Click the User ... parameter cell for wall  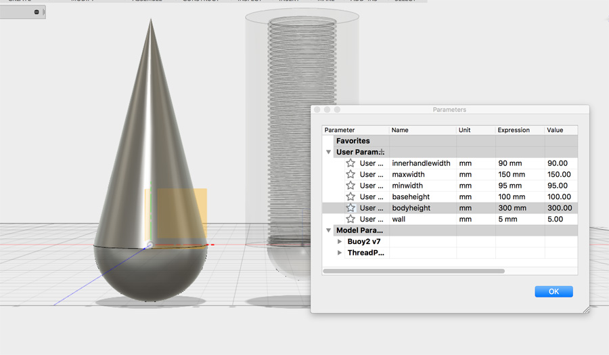point(371,220)
